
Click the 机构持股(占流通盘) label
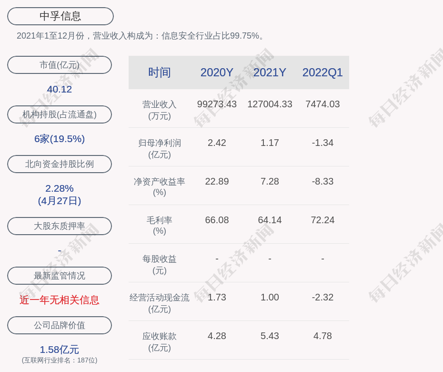pyautogui.click(x=60, y=114)
